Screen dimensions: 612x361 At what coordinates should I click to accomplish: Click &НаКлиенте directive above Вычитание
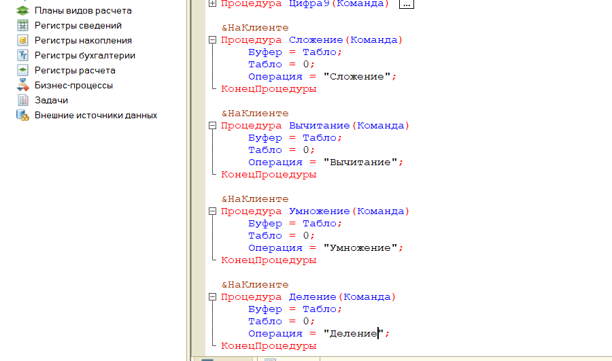[x=255, y=113]
